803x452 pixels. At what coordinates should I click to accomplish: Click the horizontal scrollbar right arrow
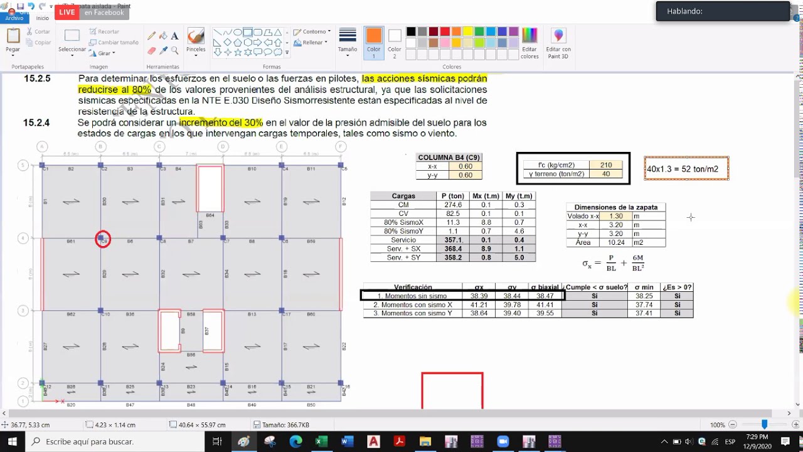click(x=789, y=413)
